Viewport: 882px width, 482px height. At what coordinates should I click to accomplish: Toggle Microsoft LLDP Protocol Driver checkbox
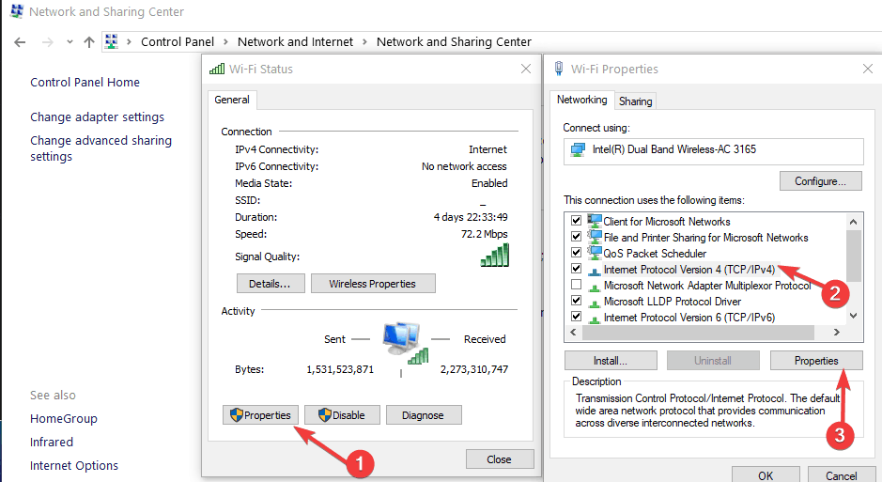[x=576, y=301]
